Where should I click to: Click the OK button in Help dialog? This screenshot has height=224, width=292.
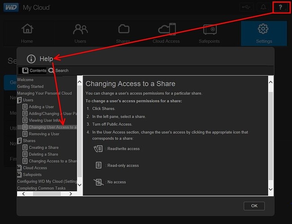(254, 206)
